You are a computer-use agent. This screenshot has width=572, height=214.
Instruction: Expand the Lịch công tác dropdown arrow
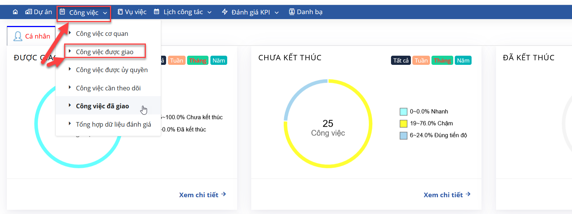pos(209,13)
